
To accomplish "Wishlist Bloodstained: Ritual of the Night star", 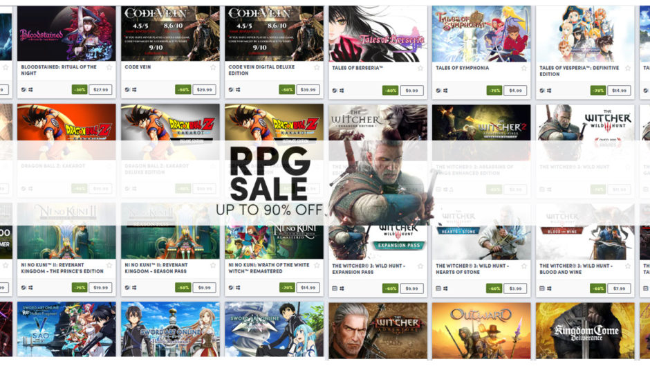I will (x=109, y=67).
